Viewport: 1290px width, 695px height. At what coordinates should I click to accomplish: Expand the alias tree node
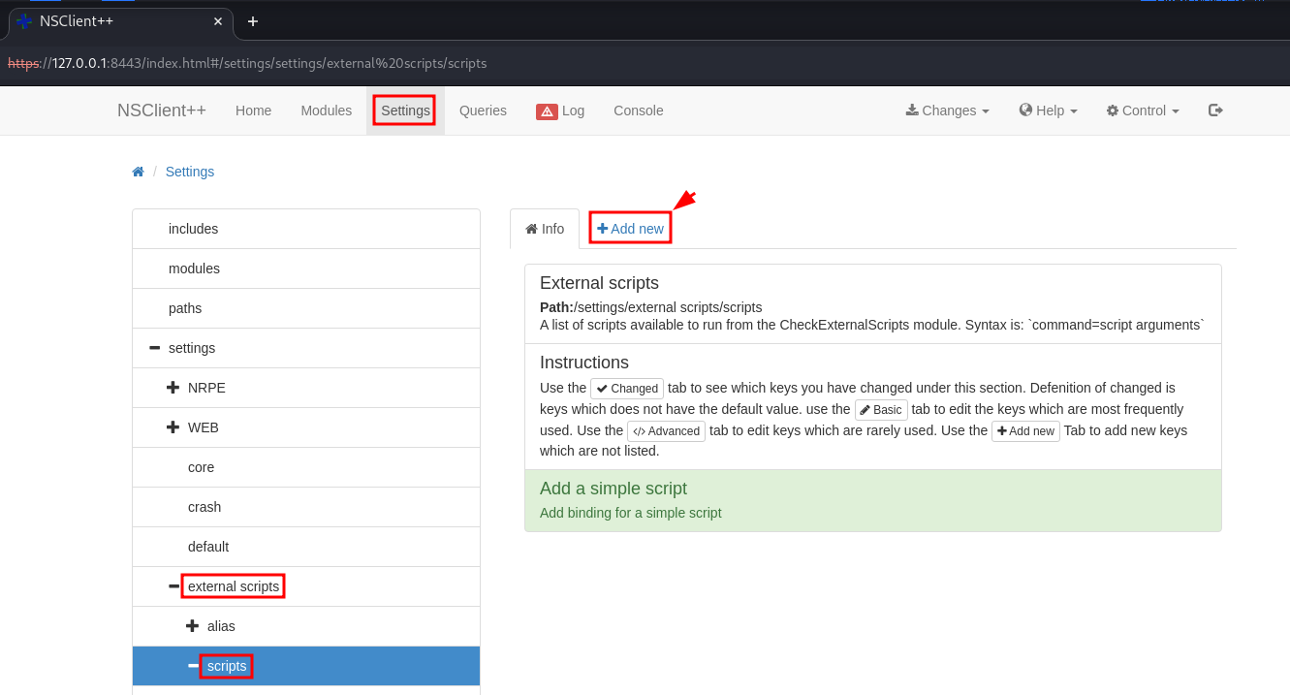[x=193, y=626]
